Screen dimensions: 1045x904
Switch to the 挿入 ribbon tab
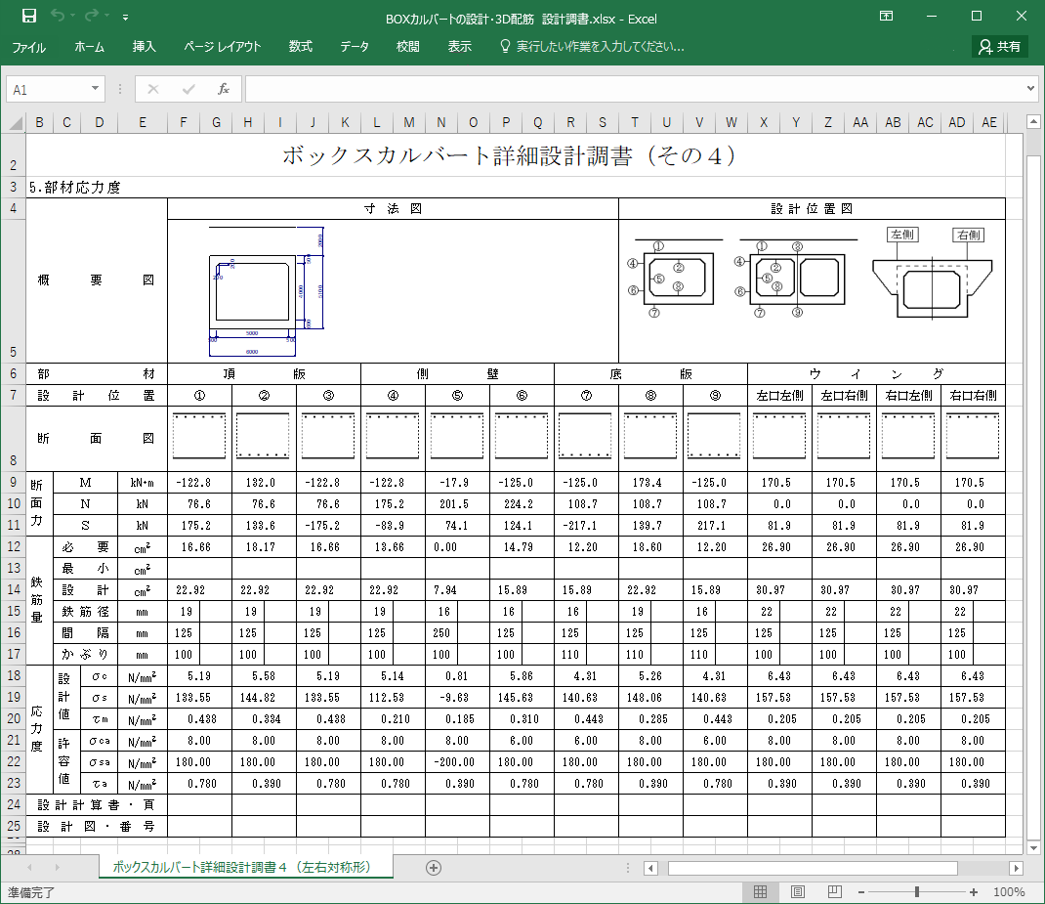click(x=144, y=47)
